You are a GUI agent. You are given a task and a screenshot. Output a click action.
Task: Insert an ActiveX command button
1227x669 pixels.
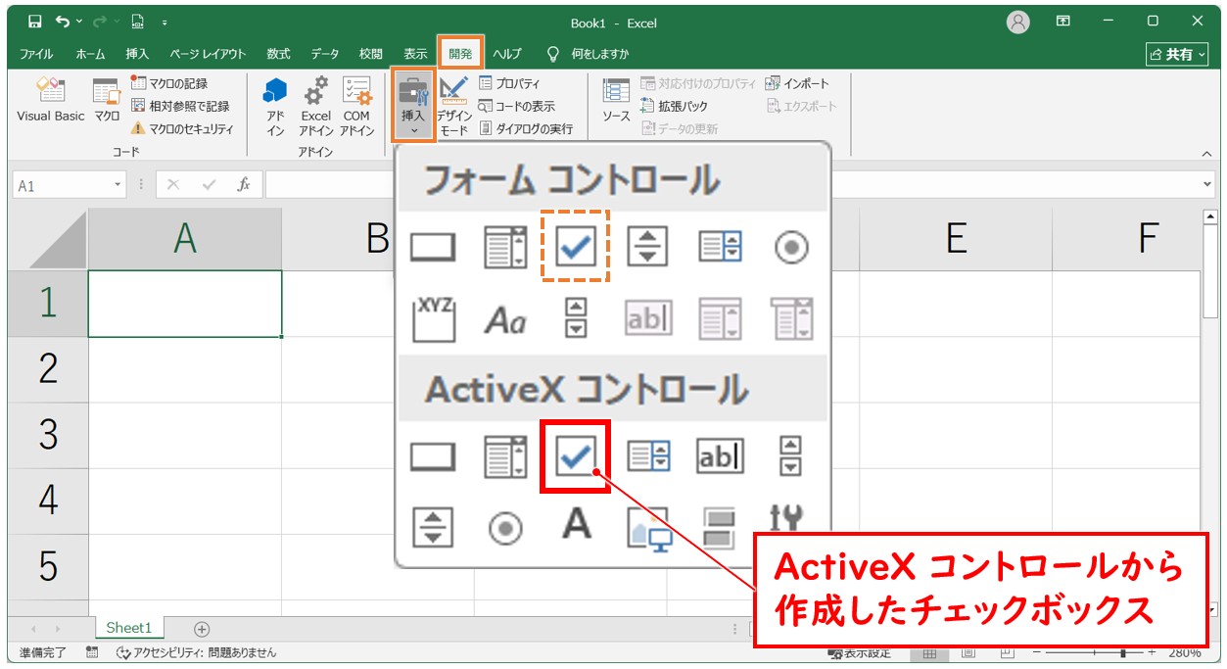pos(432,456)
